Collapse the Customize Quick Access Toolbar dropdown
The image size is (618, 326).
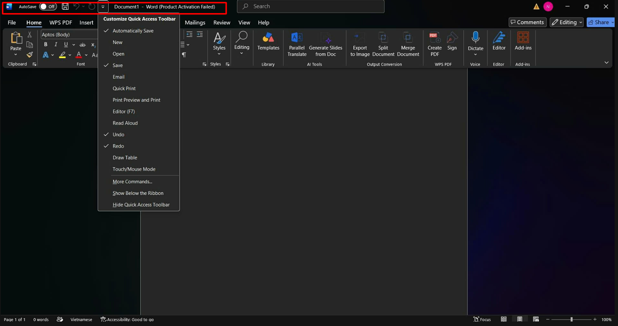pos(103,7)
